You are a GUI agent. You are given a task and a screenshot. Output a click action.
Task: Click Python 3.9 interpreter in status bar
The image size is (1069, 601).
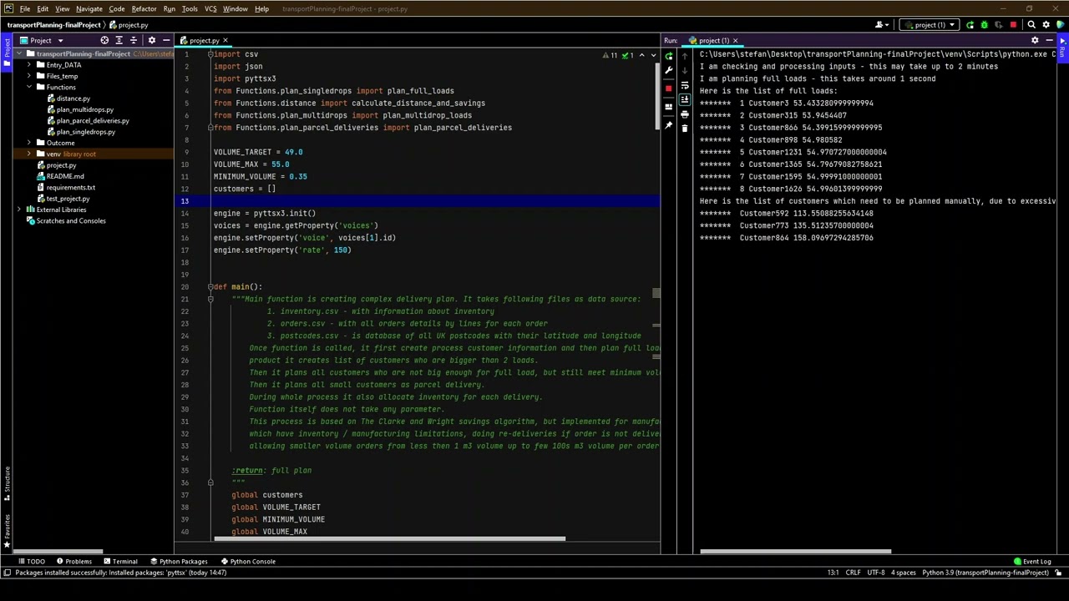[x=985, y=573]
